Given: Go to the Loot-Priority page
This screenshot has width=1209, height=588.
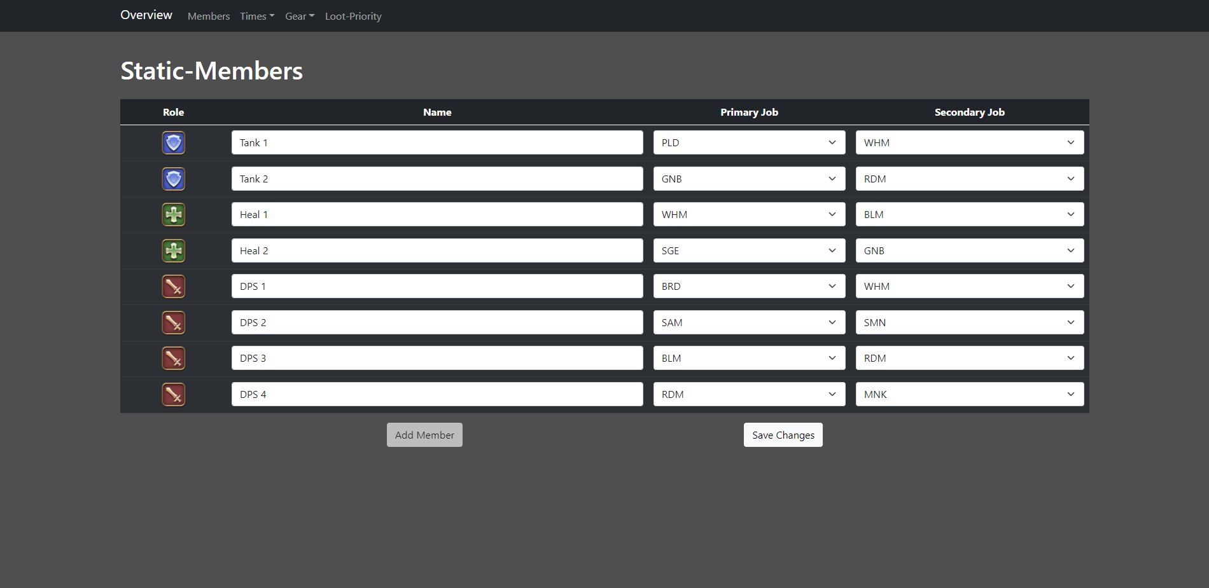Looking at the screenshot, I should pyautogui.click(x=353, y=17).
